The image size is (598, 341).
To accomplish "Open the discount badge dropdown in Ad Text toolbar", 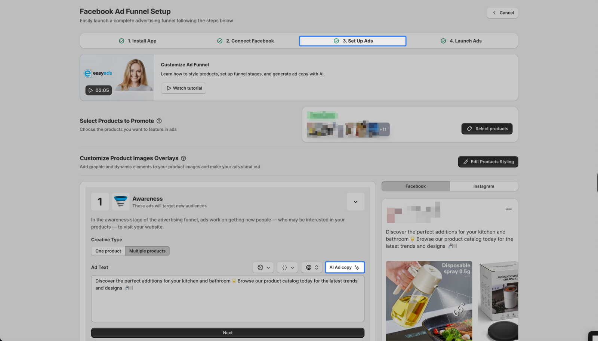I will (x=261, y=267).
